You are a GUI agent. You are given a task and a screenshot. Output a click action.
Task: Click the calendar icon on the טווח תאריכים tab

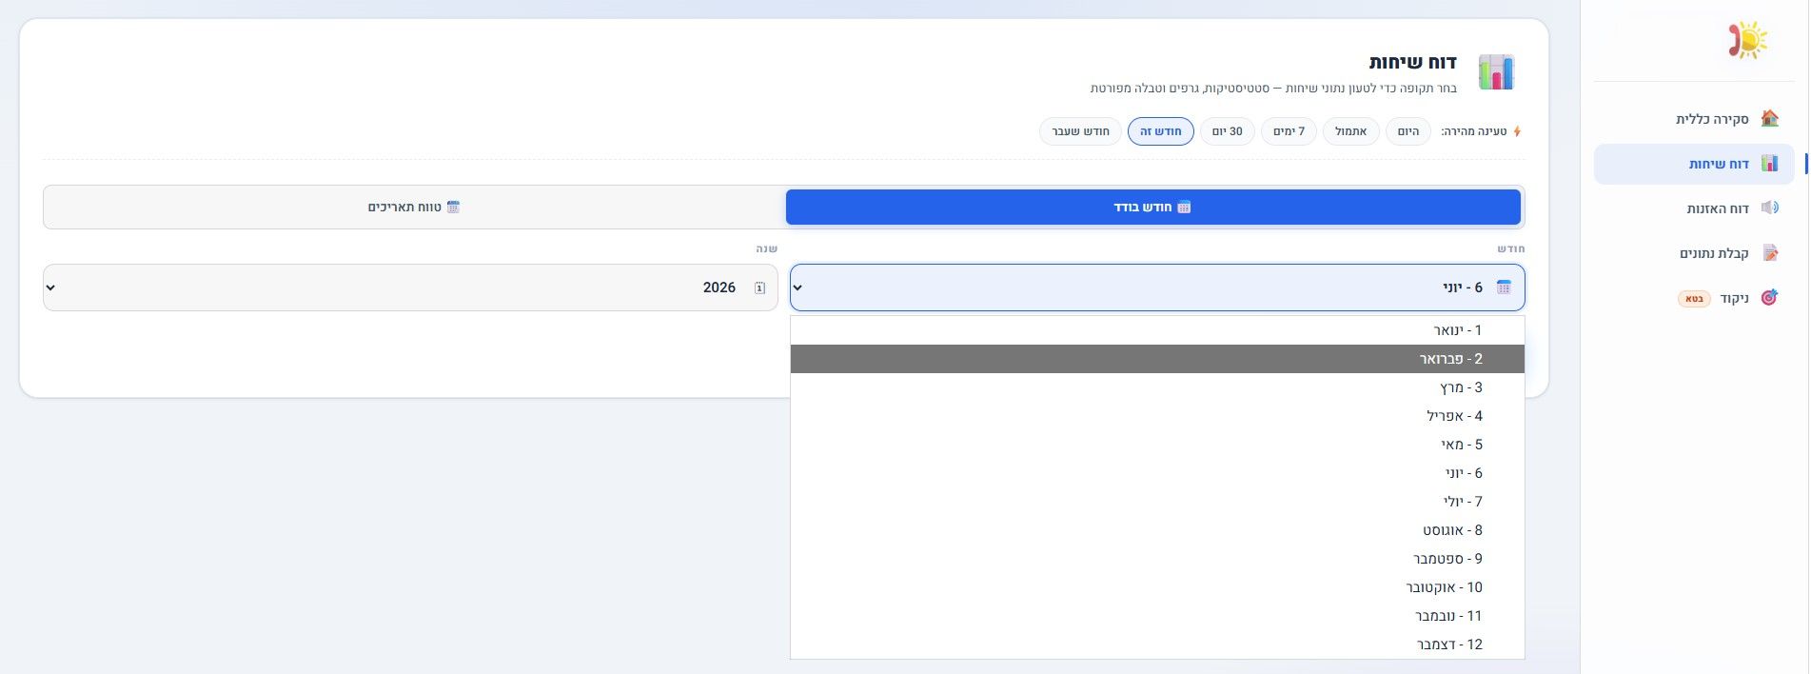pos(453,207)
